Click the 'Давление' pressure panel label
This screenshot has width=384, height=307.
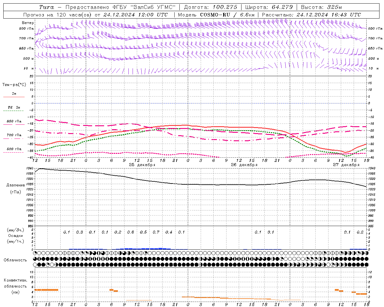point(16,185)
